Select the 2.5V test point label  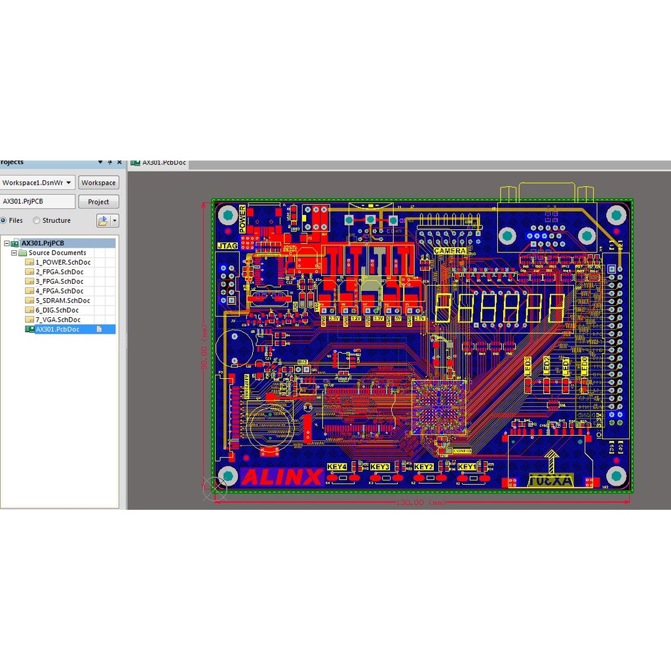point(334,319)
